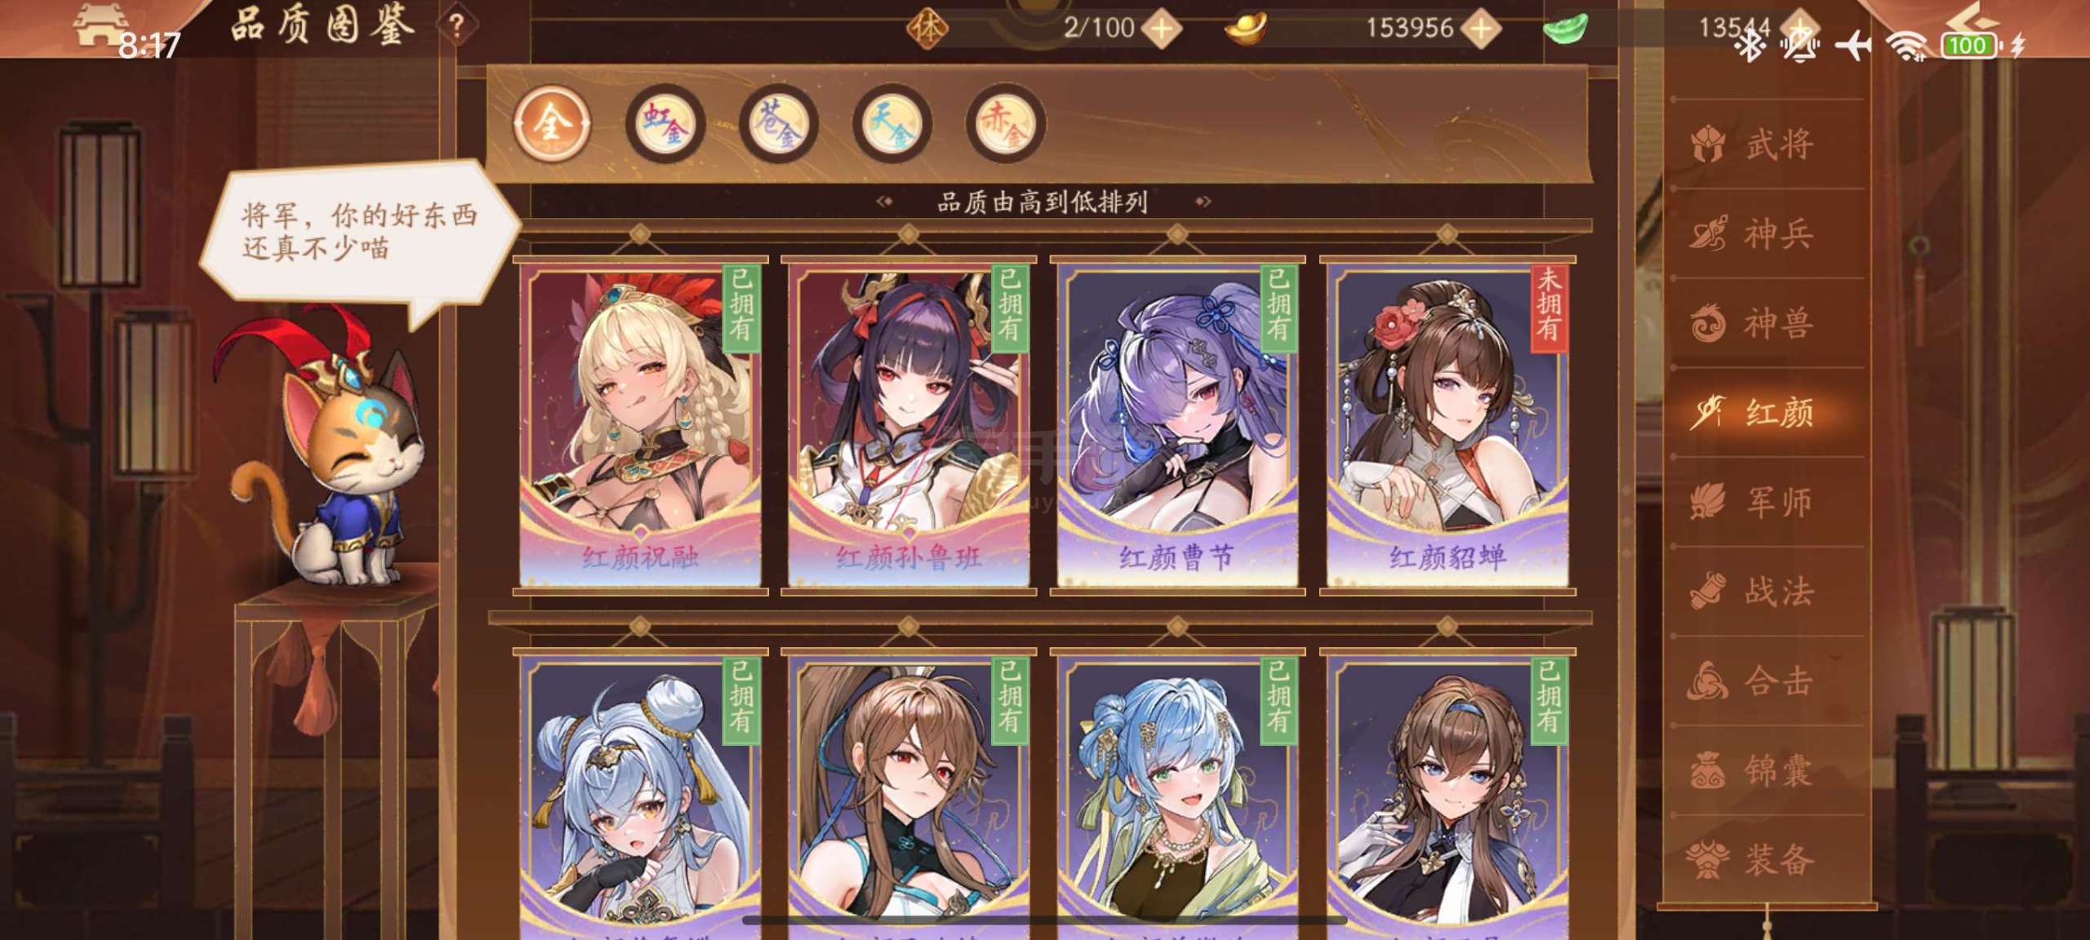Open the question mark help icon
This screenshot has width=2090, height=940.
(x=456, y=26)
